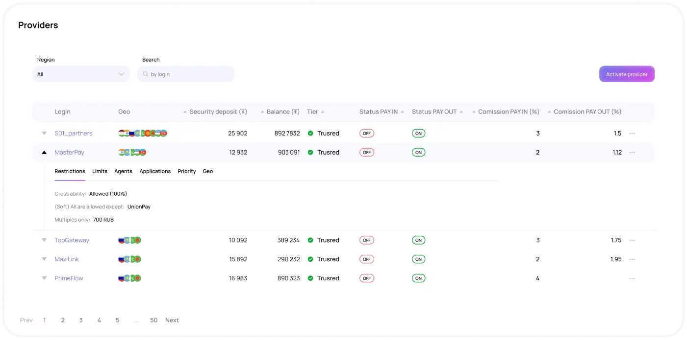Open three-dot menu for S01_partners row
The image size is (687, 340).
pyautogui.click(x=632, y=133)
